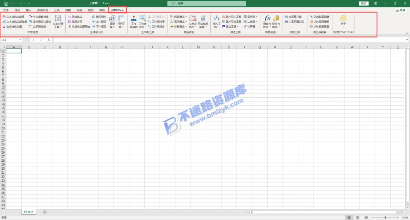The image size is (410, 220).
Task: Open 夜间模式 dropdown
Action: pos(178,22)
